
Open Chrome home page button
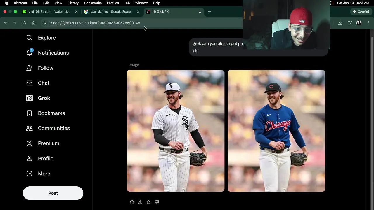(x=34, y=23)
